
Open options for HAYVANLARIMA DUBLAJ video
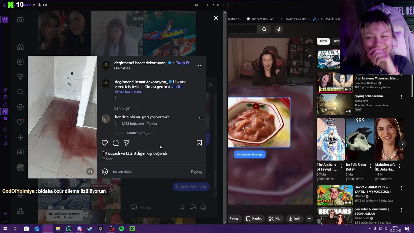(402, 188)
